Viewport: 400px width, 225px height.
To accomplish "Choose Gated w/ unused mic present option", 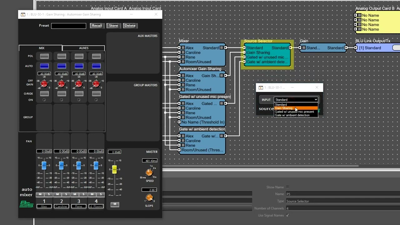I will click(296, 112).
